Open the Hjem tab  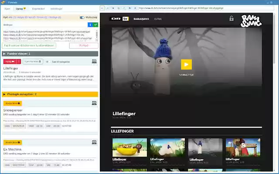click(7, 9)
